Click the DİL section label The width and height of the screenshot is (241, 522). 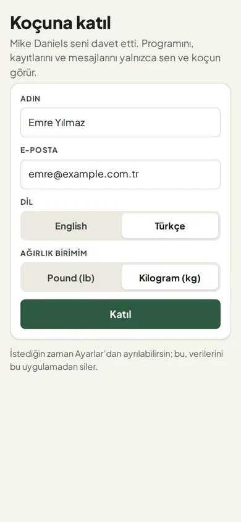click(27, 202)
